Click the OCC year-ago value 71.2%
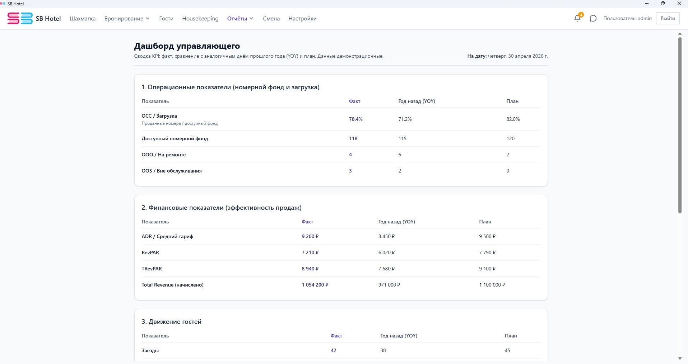688x364 pixels. click(x=405, y=119)
